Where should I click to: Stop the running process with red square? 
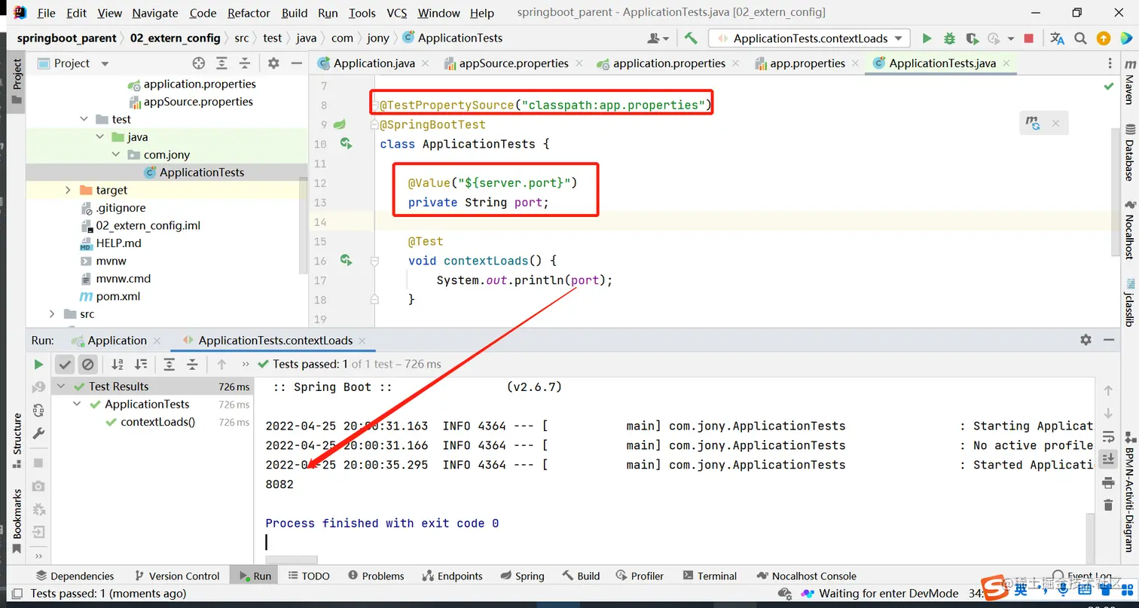click(x=1029, y=38)
